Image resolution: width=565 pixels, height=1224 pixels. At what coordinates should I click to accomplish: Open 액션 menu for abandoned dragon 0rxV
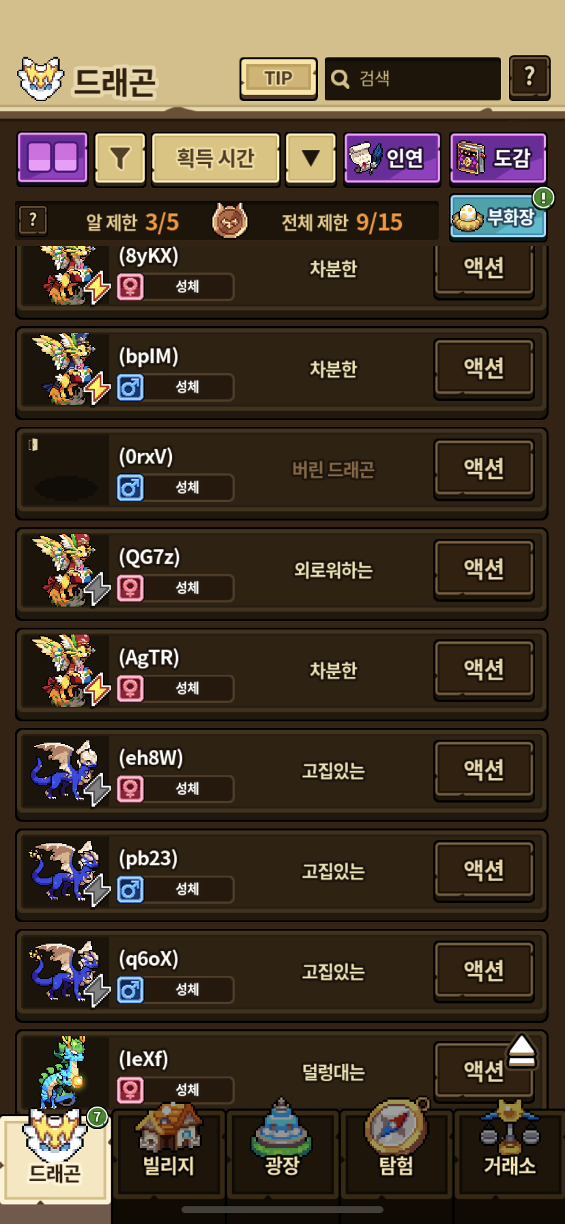point(484,469)
